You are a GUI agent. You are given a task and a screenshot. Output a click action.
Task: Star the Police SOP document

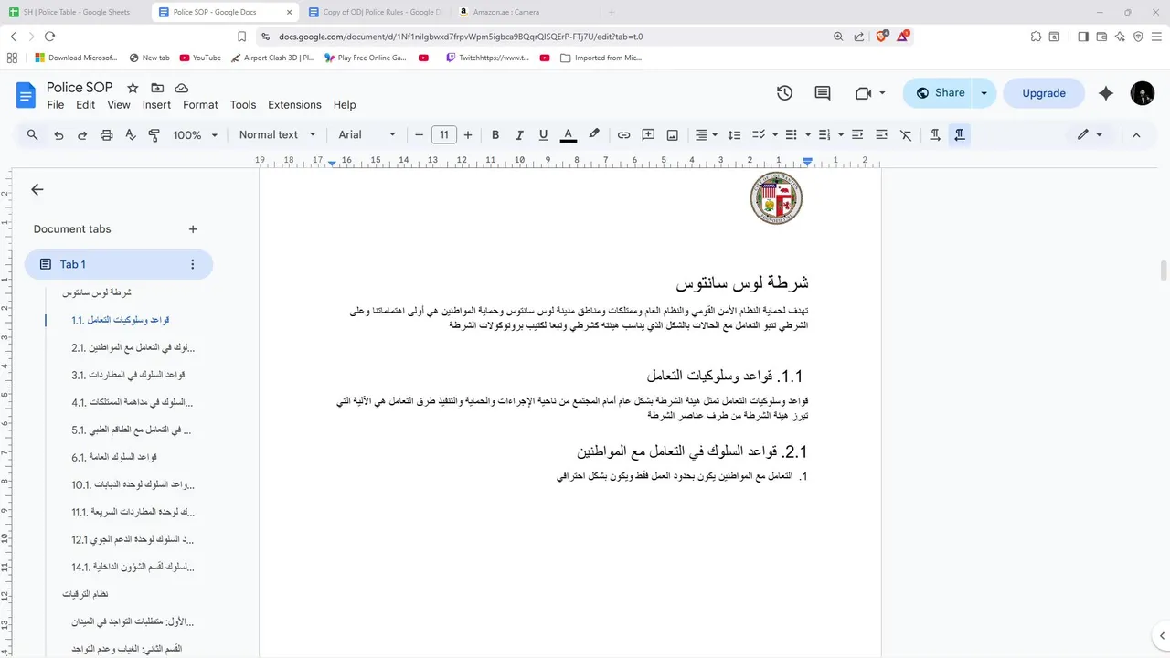coord(133,88)
